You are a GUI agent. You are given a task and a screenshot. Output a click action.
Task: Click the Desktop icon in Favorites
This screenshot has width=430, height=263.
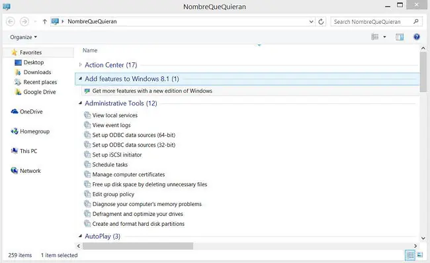coord(18,62)
